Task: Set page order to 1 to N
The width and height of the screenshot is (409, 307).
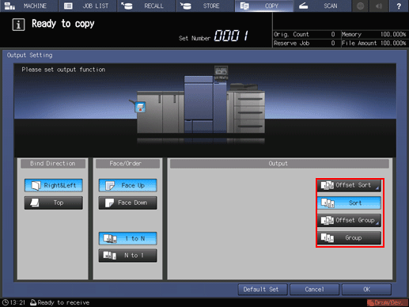Action: 128,238
